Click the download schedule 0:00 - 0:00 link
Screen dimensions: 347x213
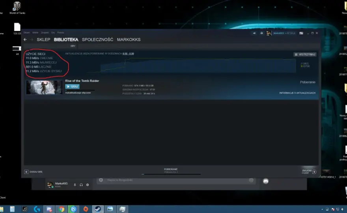(x=128, y=54)
